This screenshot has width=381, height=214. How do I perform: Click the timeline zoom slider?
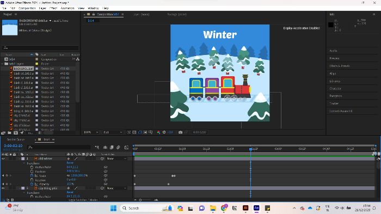145,200
